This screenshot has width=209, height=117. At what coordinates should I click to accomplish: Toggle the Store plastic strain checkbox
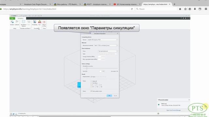[x=91, y=91]
